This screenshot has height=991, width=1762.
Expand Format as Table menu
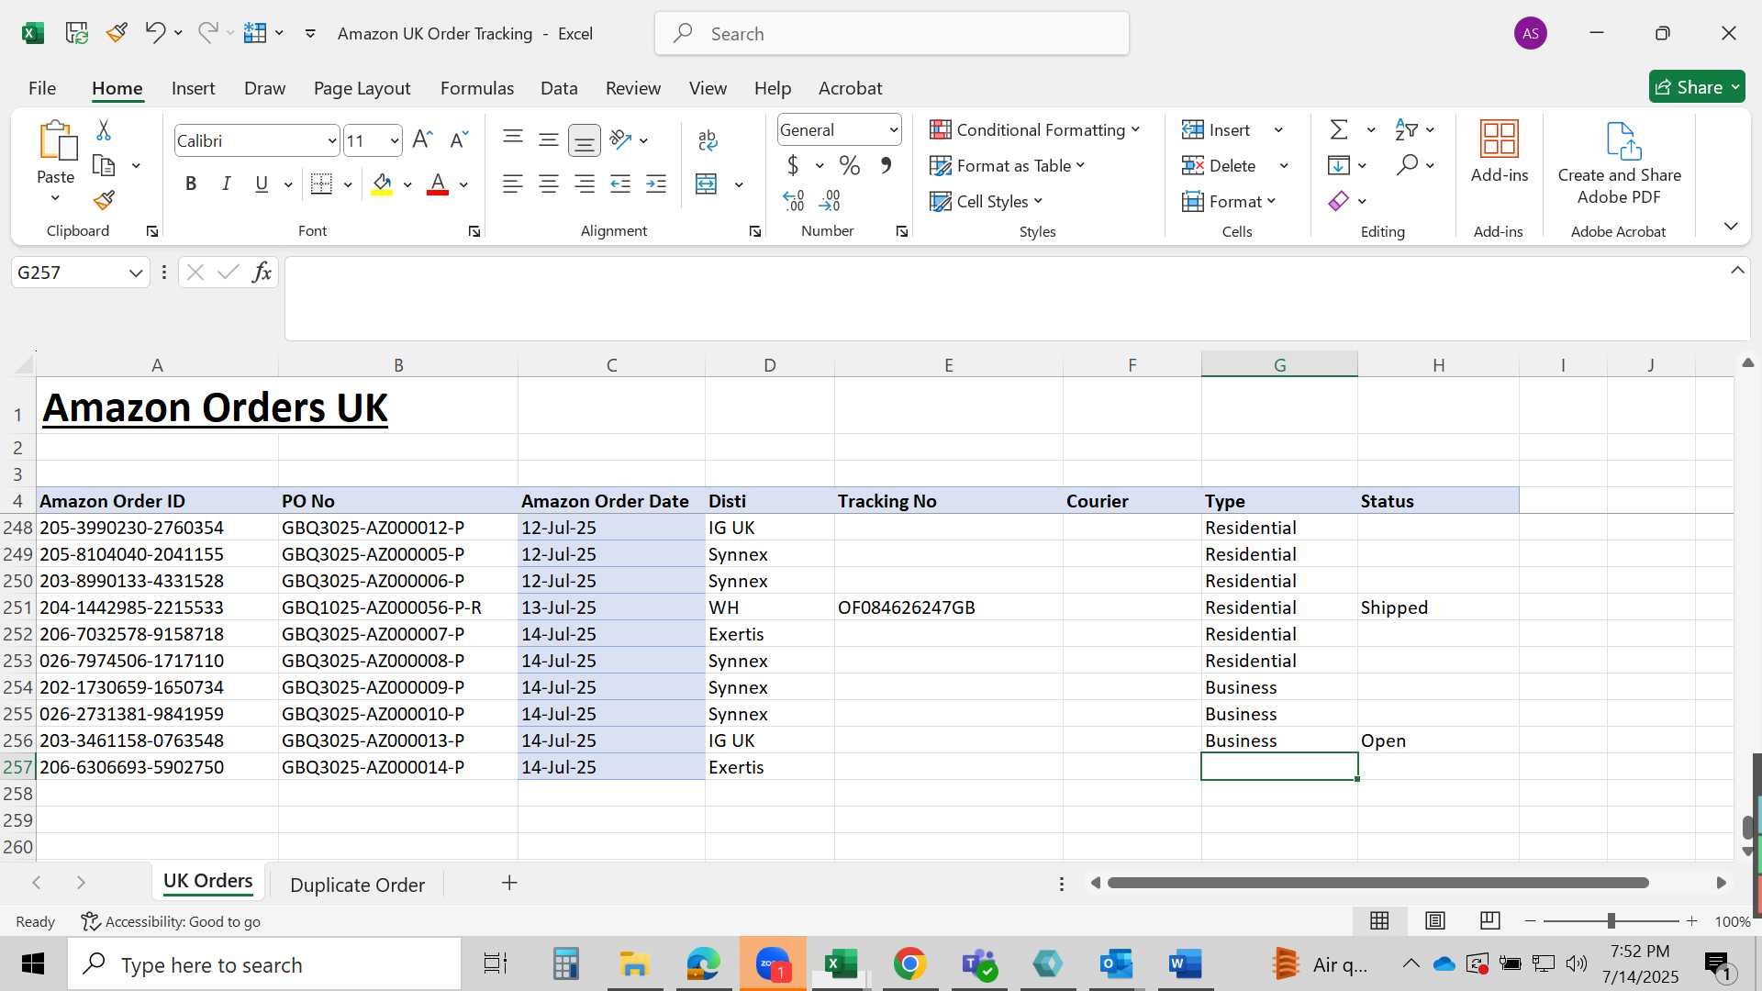tap(1008, 165)
